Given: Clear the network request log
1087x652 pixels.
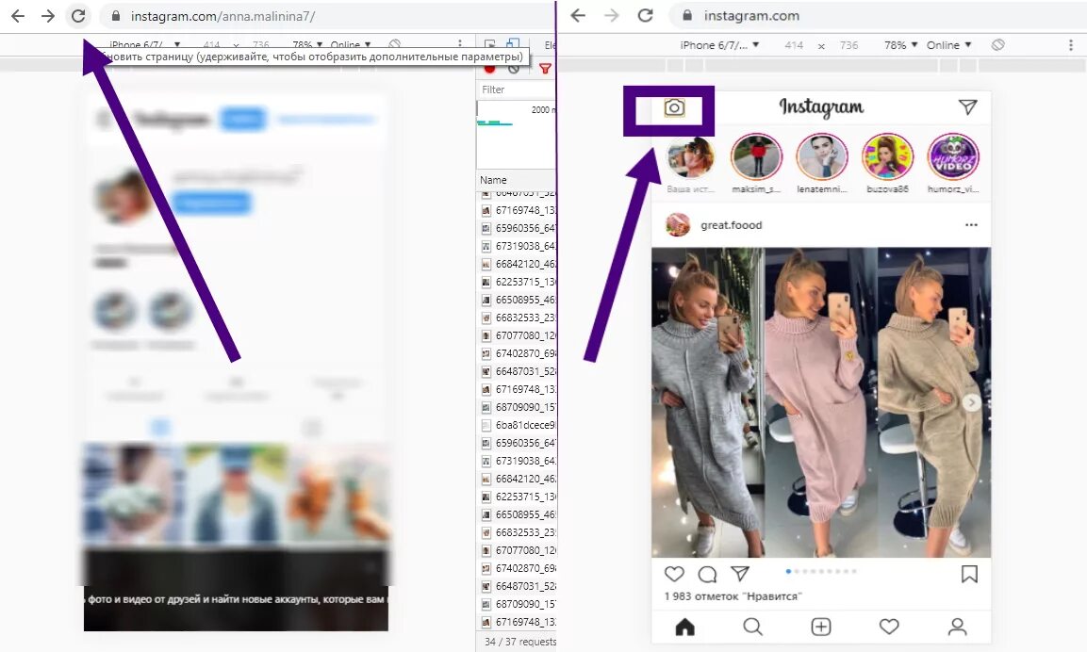Looking at the screenshot, I should point(514,69).
